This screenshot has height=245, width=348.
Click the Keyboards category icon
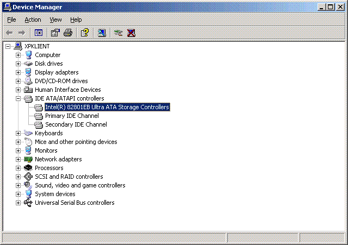click(x=28, y=133)
